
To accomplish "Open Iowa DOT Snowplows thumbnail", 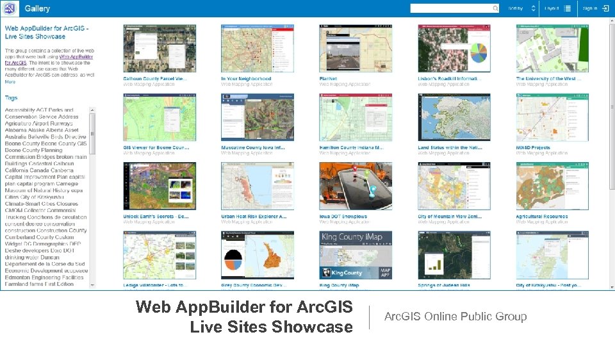I will (356, 186).
